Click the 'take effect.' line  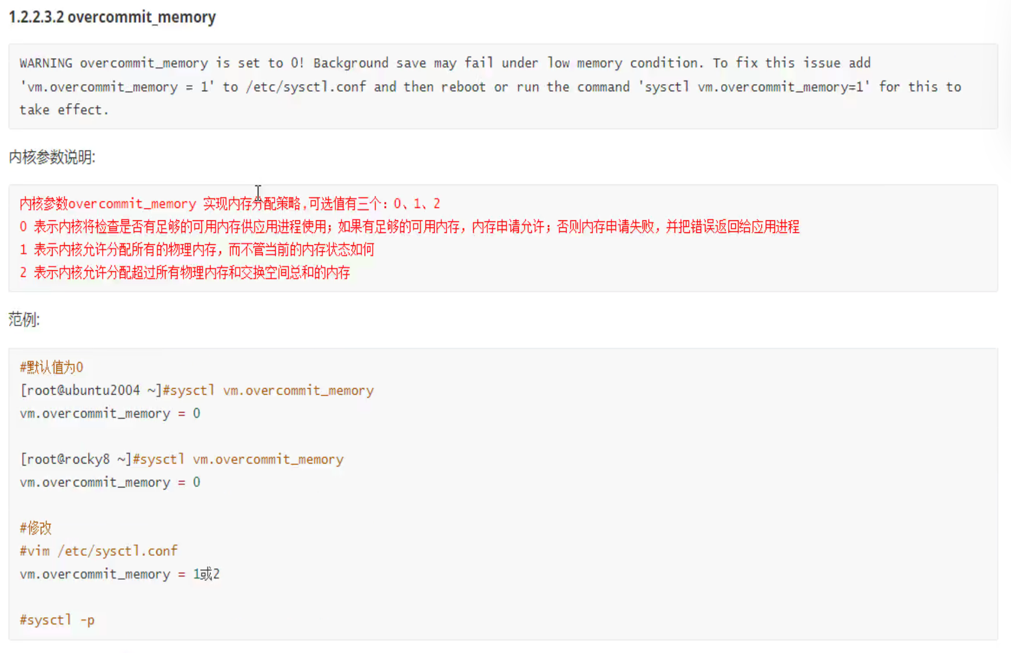pos(64,110)
